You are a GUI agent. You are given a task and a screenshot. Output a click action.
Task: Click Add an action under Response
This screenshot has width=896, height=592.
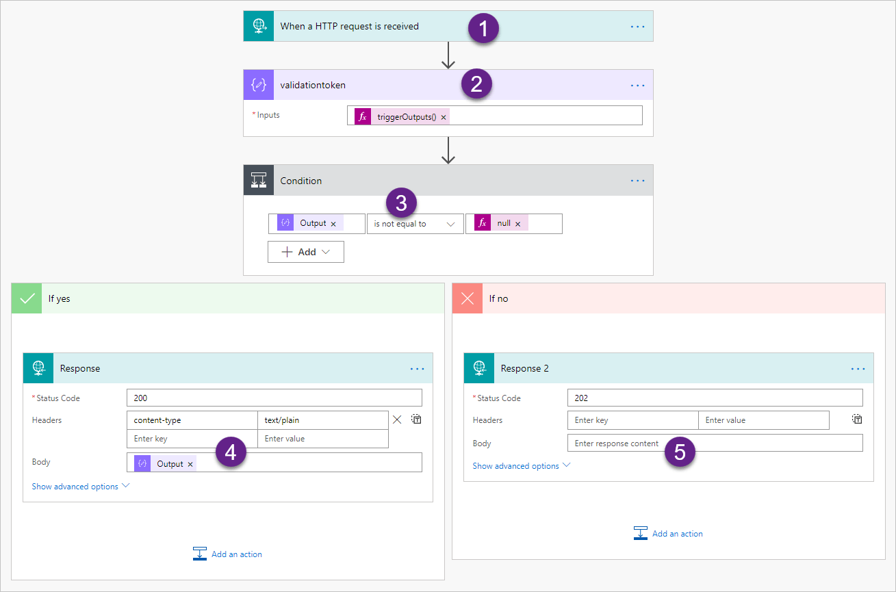[227, 554]
